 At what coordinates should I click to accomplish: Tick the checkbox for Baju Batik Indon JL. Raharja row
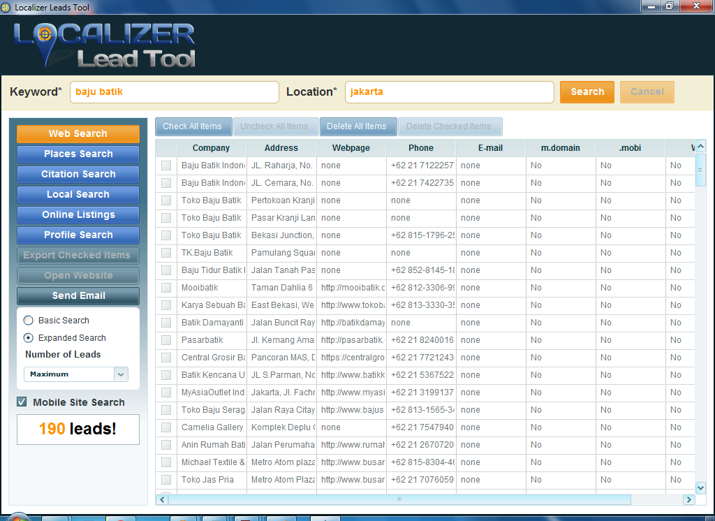point(166,166)
